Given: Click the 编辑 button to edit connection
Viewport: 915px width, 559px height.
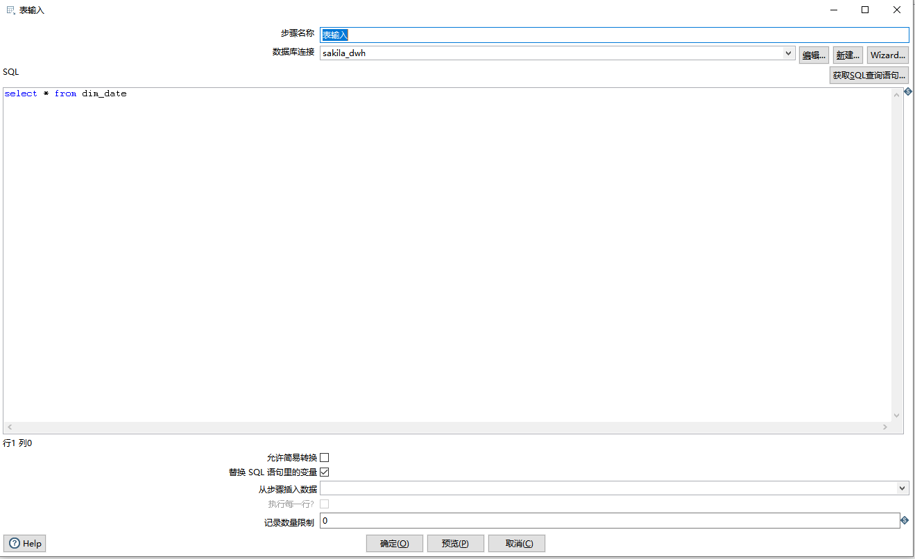Looking at the screenshot, I should click(x=813, y=54).
